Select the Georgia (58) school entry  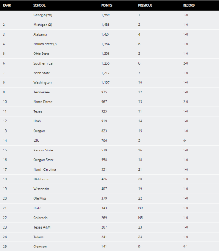pyautogui.click(x=43, y=15)
